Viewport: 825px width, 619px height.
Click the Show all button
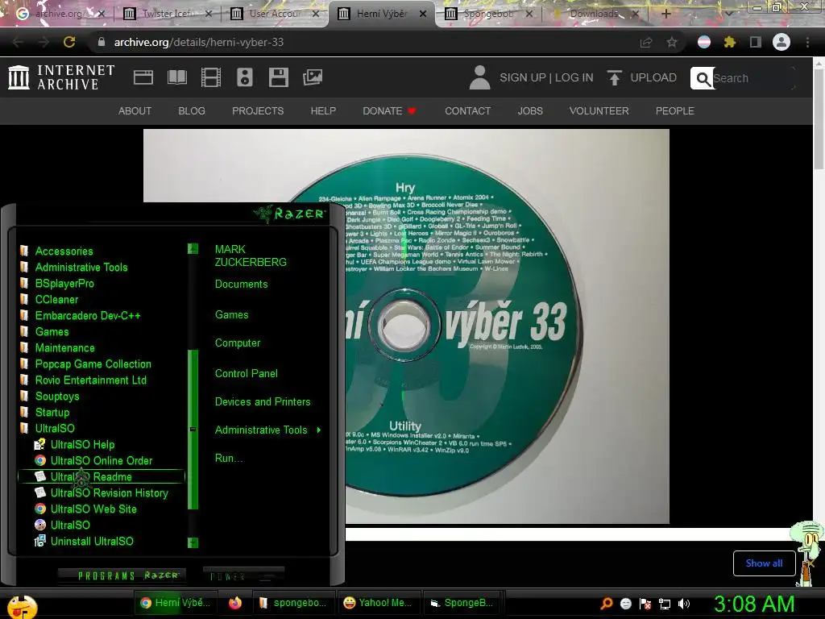pos(764,563)
